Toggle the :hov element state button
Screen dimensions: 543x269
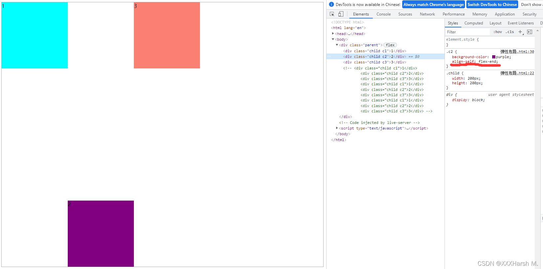[497, 32]
